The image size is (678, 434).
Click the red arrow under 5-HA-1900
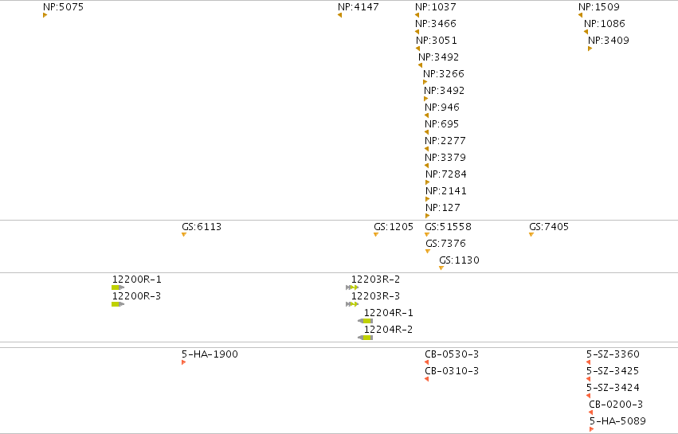click(184, 362)
